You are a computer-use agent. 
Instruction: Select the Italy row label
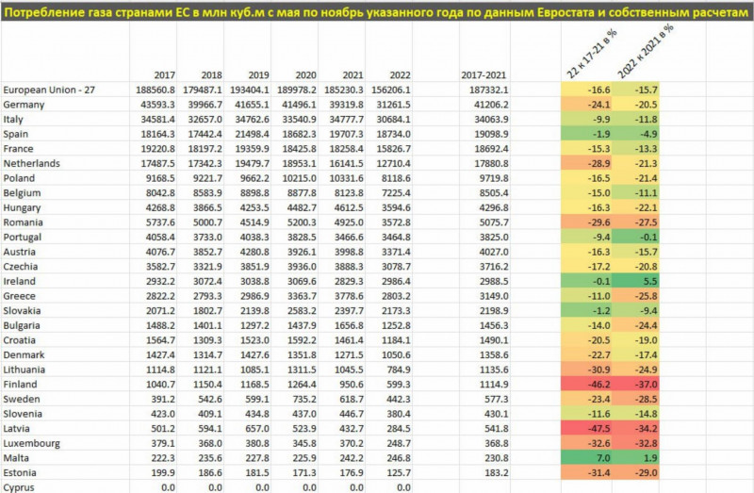click(13, 120)
